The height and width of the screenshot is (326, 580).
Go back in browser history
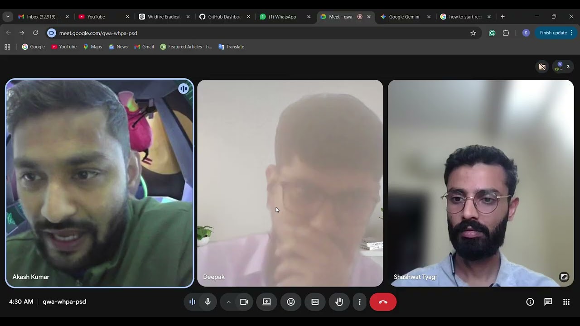(x=8, y=33)
